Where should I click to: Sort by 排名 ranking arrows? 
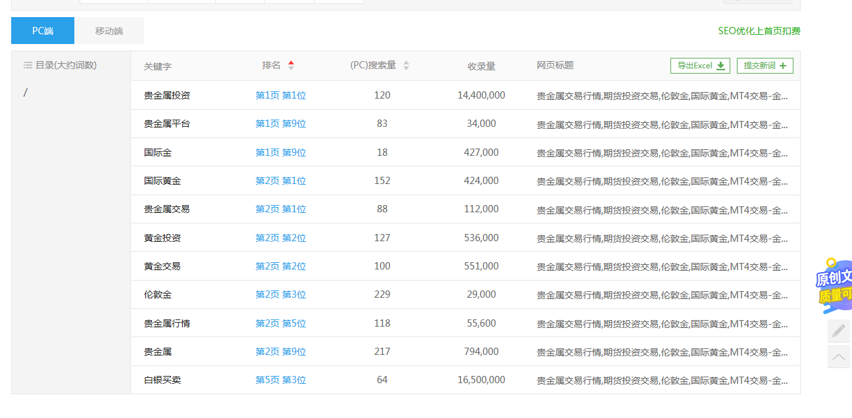[291, 65]
